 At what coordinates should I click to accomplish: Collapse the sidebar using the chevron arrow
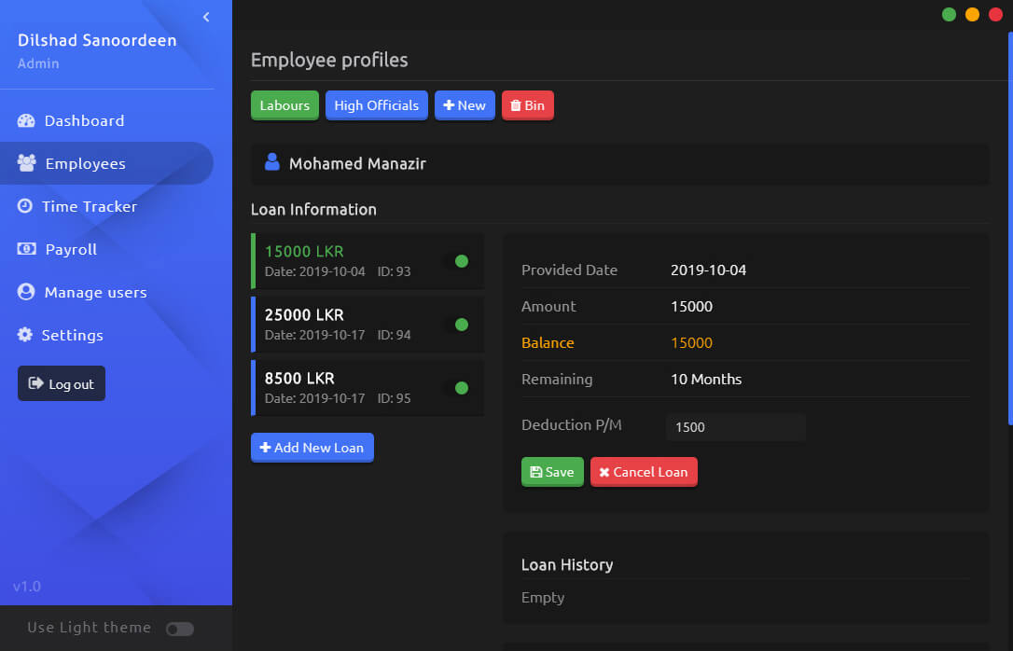tap(206, 17)
